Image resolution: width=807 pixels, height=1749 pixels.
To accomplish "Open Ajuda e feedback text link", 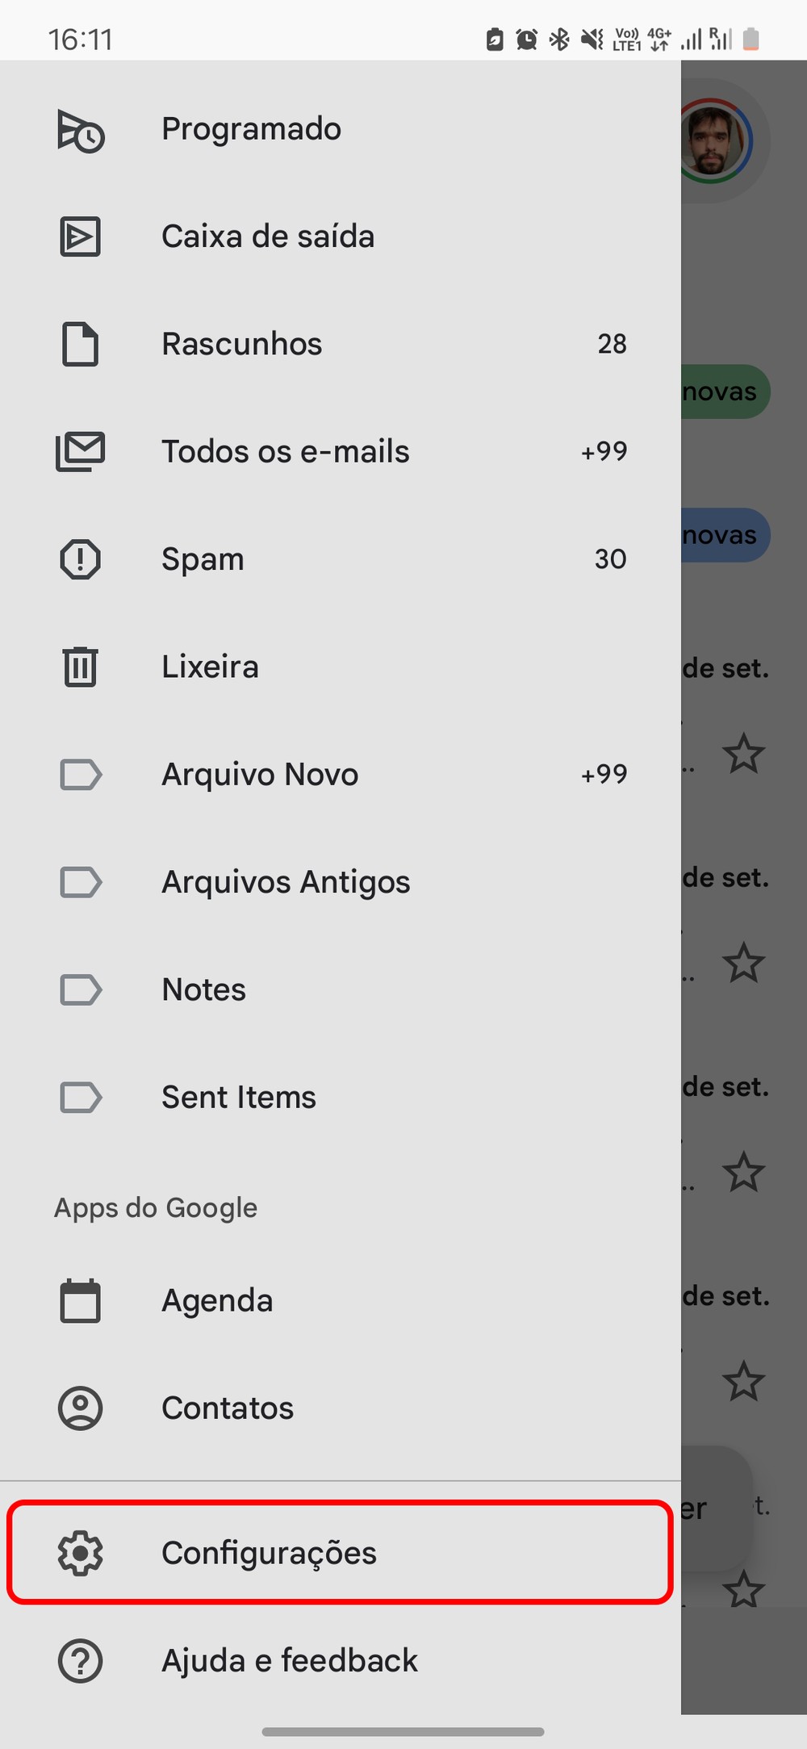I will (x=290, y=1660).
